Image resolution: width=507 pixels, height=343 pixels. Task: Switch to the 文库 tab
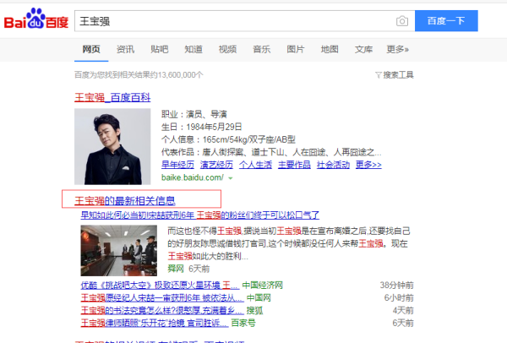[x=363, y=50]
